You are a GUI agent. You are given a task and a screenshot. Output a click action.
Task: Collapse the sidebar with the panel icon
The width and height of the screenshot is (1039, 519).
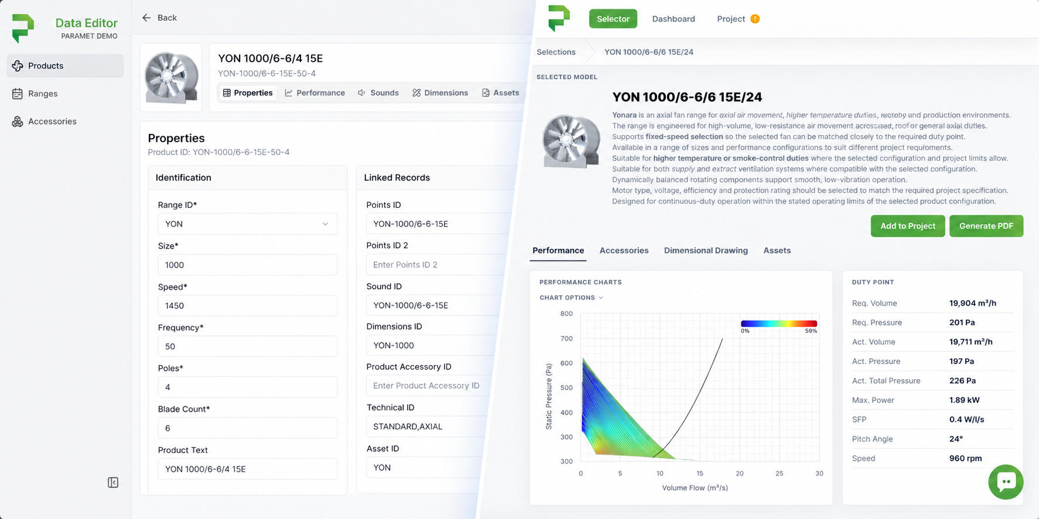pos(113,482)
